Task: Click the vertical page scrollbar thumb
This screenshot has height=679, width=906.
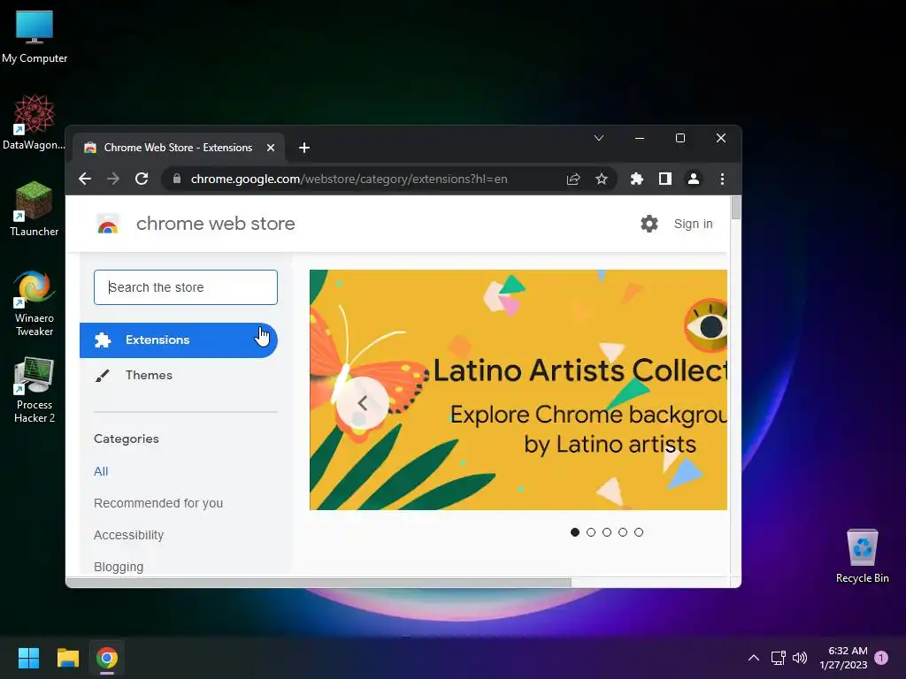Action: tap(735, 208)
